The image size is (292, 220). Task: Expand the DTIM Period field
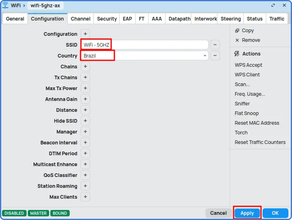[85, 153]
